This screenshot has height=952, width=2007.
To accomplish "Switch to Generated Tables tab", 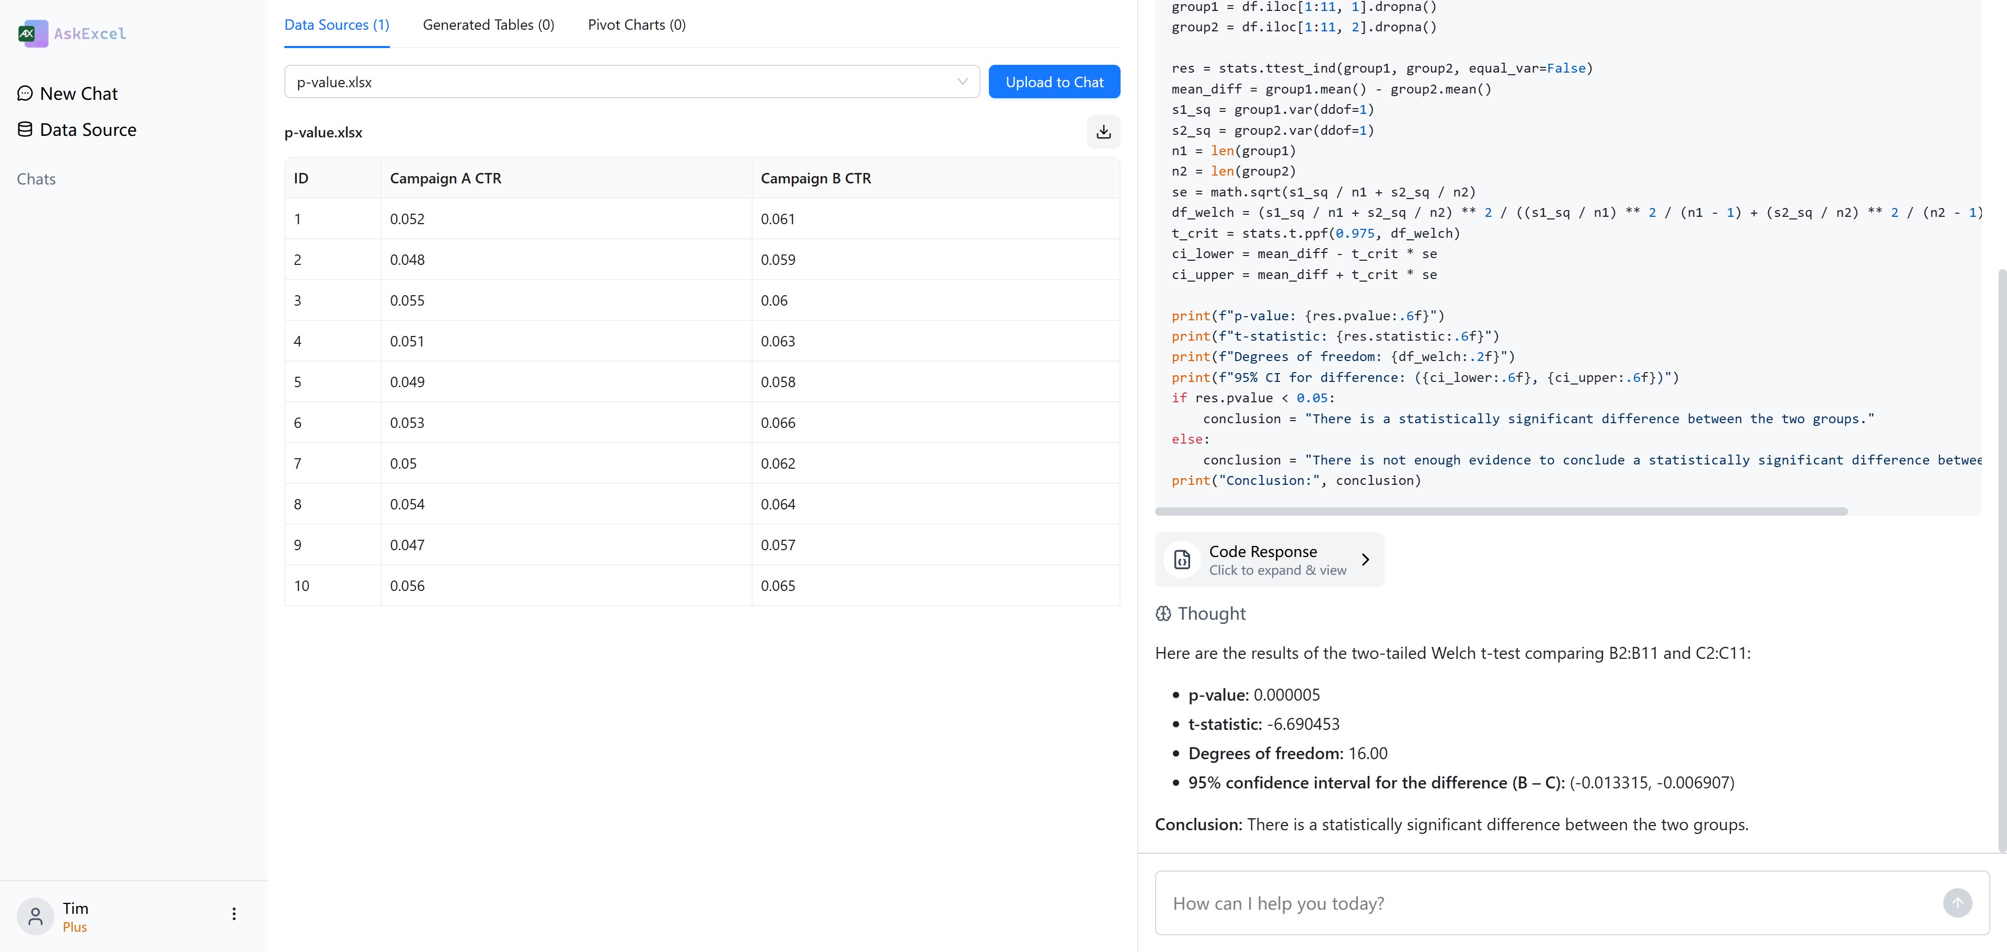I will (489, 25).
